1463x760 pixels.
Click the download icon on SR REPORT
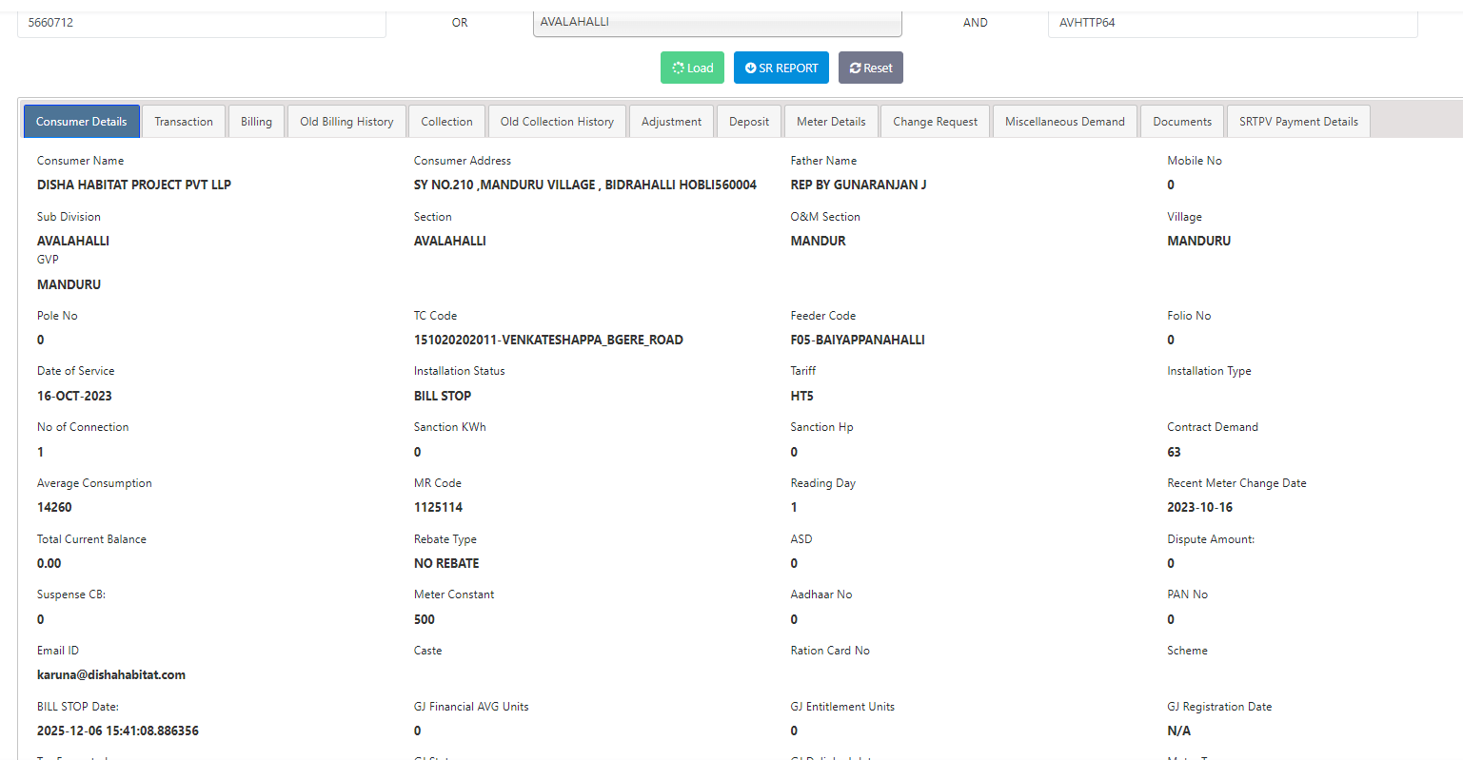click(751, 68)
